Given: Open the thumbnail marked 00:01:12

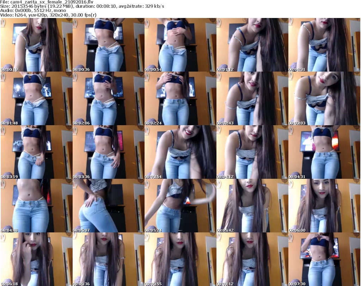Looking at the screenshot, I should coord(252,45).
